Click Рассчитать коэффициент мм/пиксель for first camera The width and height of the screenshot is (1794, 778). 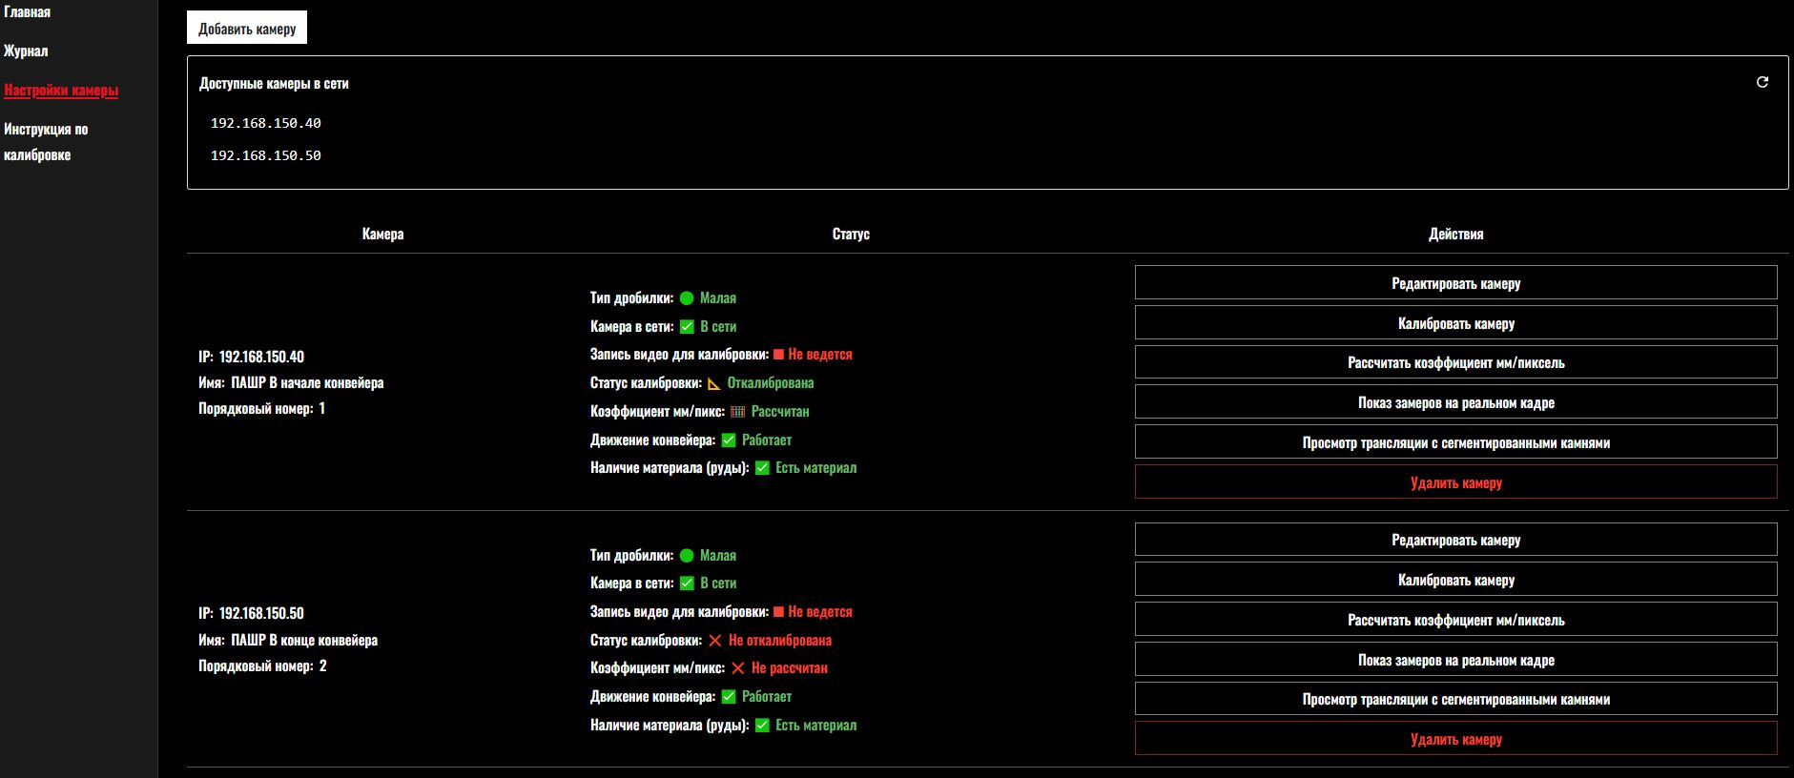[1455, 362]
